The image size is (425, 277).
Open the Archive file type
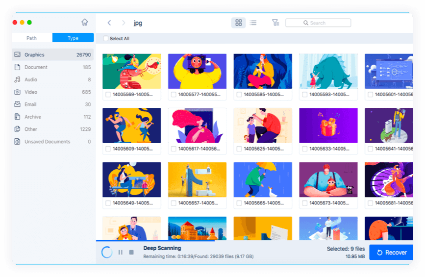click(53, 117)
